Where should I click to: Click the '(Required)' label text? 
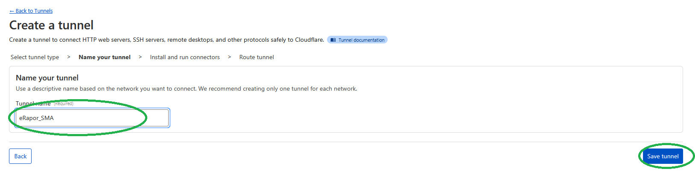click(x=64, y=103)
